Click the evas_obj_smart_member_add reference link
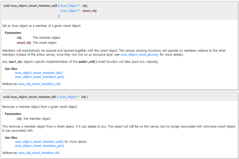The image size is (239, 159). click(x=39, y=84)
